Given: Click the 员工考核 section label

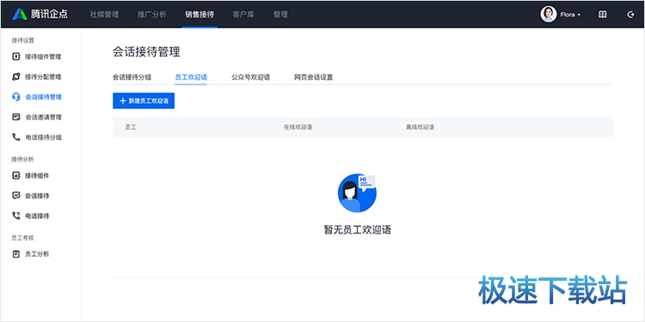Looking at the screenshot, I should coord(23,238).
